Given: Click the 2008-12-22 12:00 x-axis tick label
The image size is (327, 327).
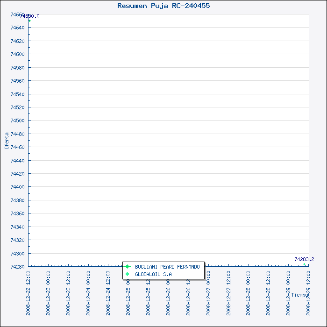Looking at the screenshot, I should [28, 286].
